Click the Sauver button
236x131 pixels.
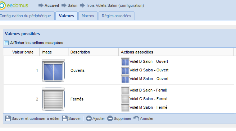pos(72,118)
